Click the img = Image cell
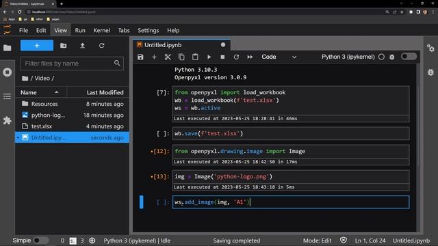 291,176
